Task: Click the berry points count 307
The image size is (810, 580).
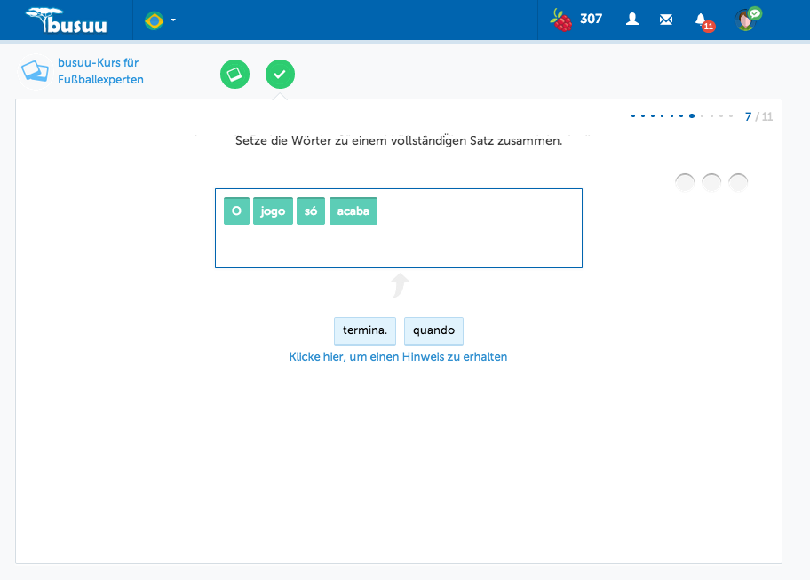Action: point(591,20)
